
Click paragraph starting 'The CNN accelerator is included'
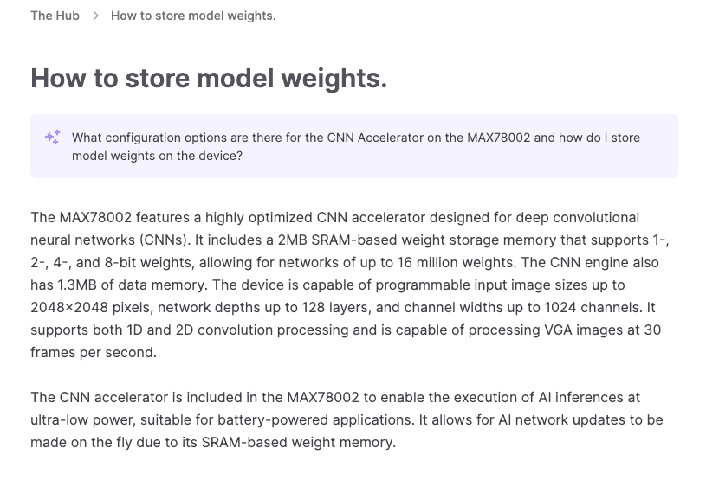tap(347, 419)
